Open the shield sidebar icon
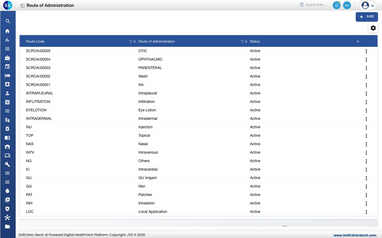 pos(7,209)
